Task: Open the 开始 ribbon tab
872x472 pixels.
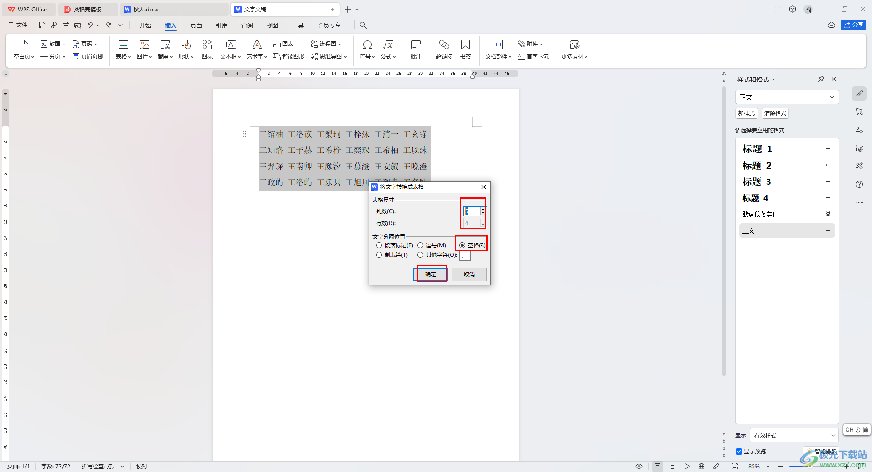Action: [x=145, y=25]
